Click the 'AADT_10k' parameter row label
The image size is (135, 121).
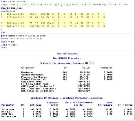(x=7, y=114)
